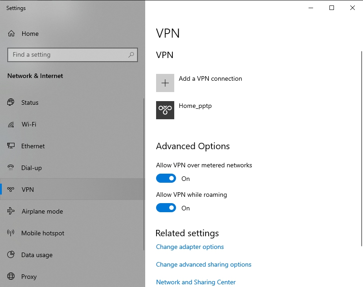Click the Home house icon
Screen dimensions: 363x287
click(x=11, y=34)
